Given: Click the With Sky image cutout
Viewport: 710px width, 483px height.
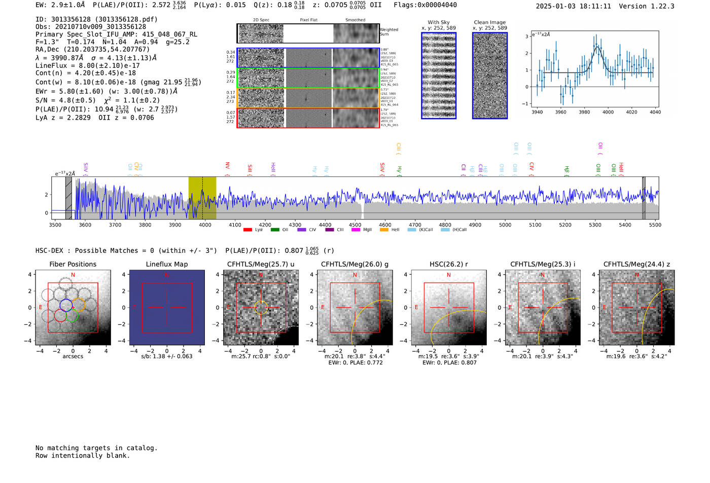Looking at the screenshot, I should 439,76.
